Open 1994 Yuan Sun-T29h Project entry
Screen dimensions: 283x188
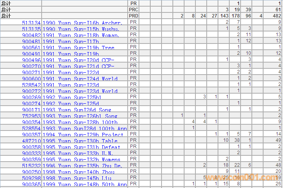[83, 135]
